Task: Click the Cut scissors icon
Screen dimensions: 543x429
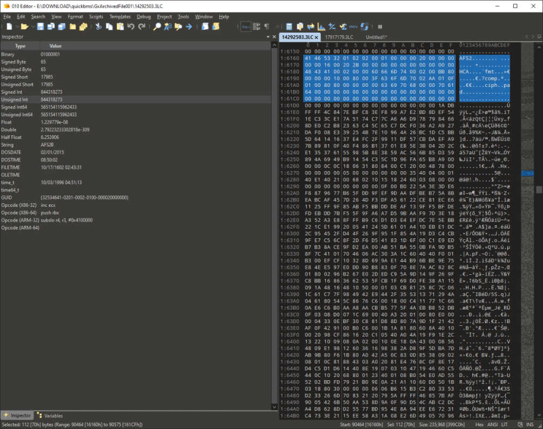Action: (x=99, y=26)
